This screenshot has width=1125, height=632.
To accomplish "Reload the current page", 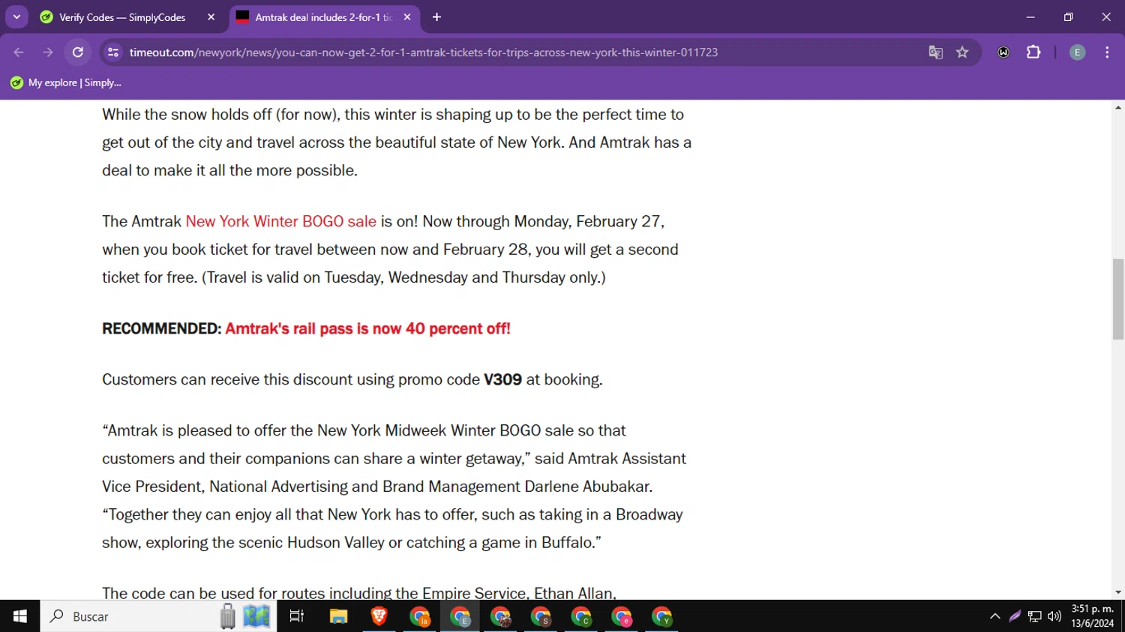I will click(x=78, y=52).
